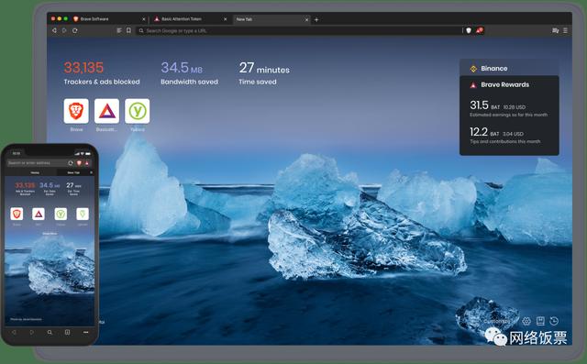Open the hamburger main menu icon

[565, 30]
